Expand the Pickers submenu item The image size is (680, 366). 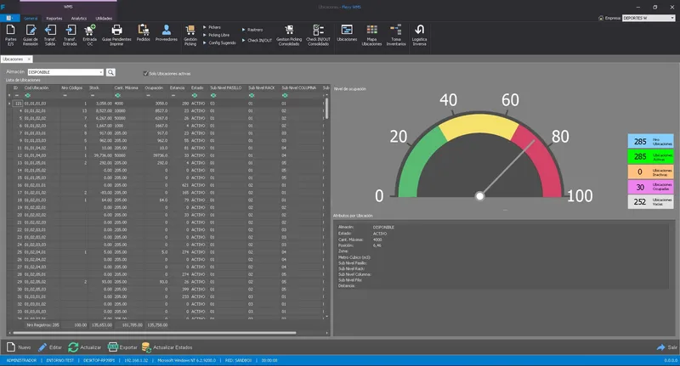coord(212,27)
